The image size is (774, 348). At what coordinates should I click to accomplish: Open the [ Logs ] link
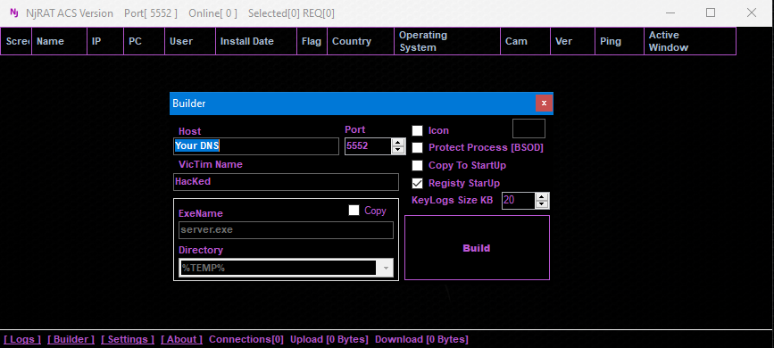22,340
